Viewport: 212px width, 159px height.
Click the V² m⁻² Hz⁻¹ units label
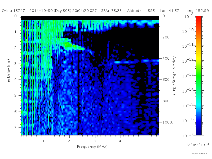[198, 145]
